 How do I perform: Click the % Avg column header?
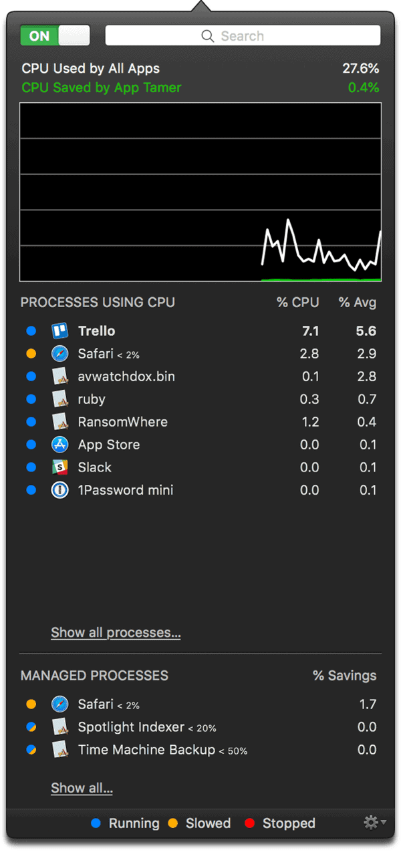(x=357, y=302)
